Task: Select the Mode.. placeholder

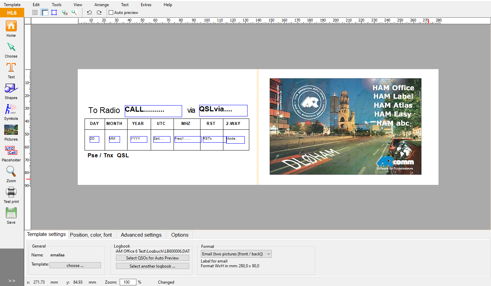Action: click(x=235, y=140)
